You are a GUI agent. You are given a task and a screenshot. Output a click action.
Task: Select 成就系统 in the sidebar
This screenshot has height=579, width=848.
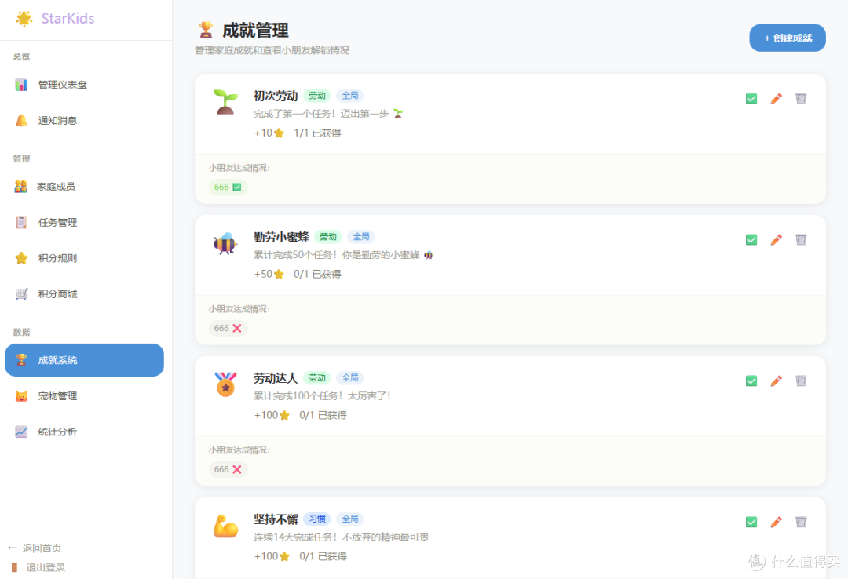pyautogui.click(x=84, y=360)
